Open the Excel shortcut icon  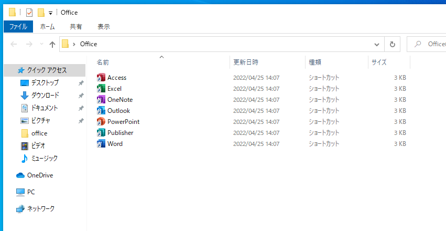coord(101,89)
